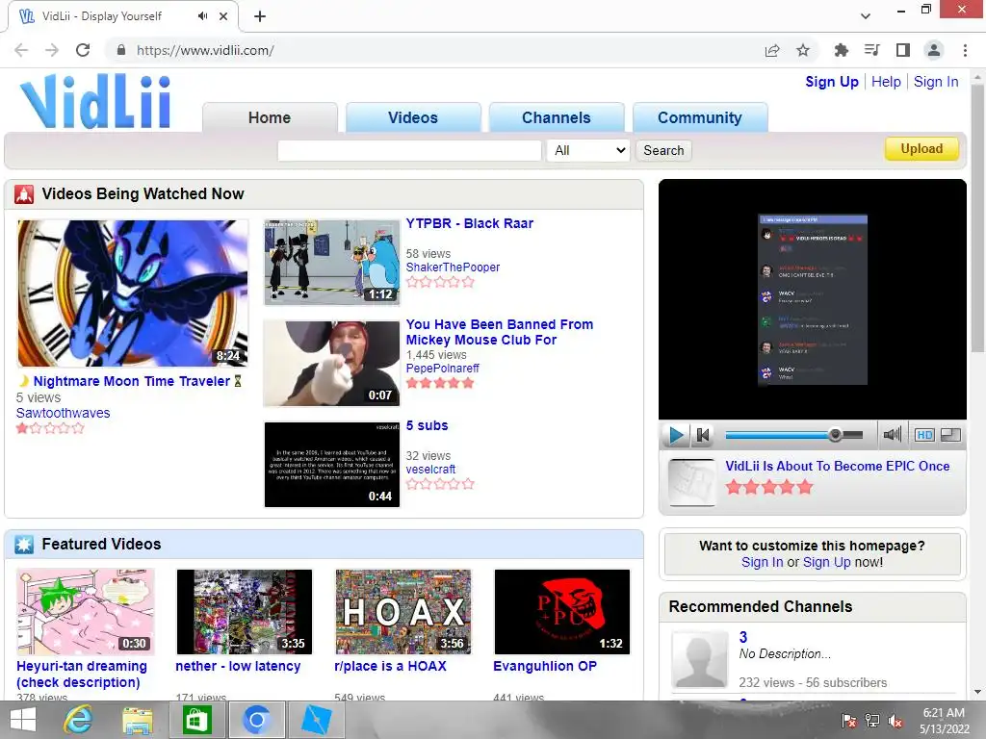
Task: Click Sign Up in customize homepage box
Action: 826,562
